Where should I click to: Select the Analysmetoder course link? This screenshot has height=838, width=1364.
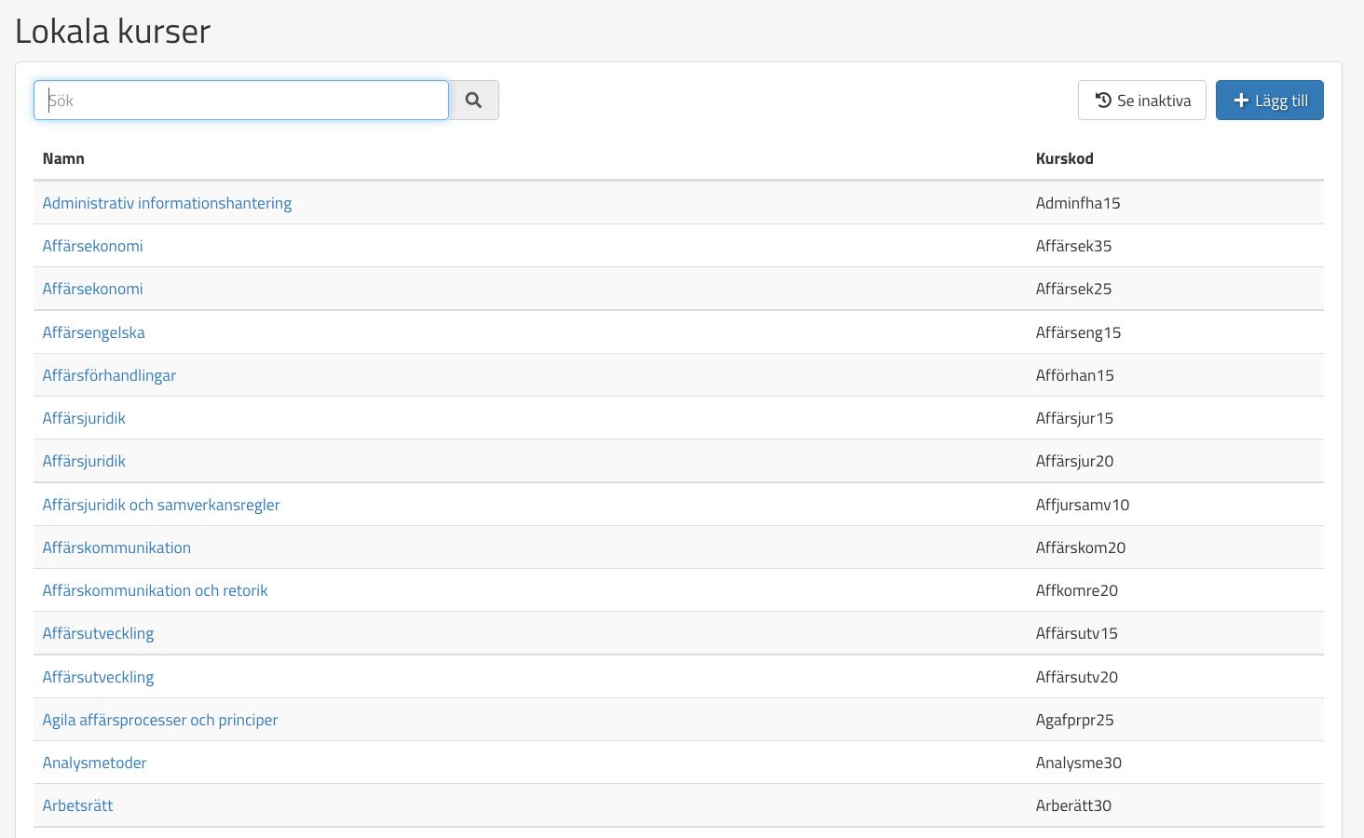click(94, 763)
